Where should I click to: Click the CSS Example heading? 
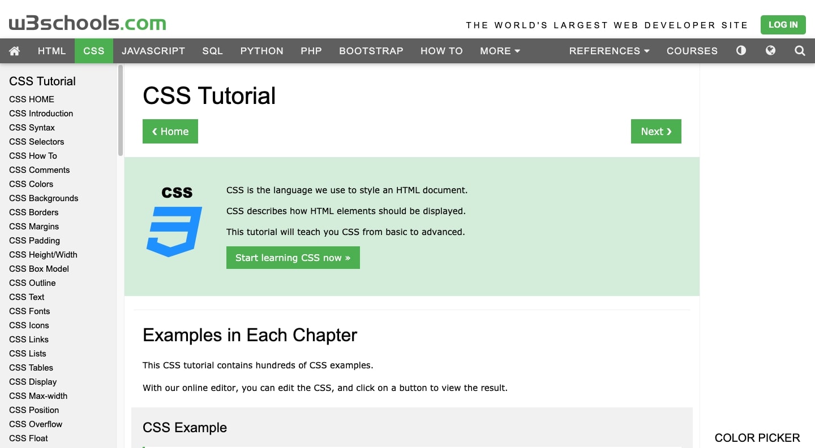click(x=185, y=428)
